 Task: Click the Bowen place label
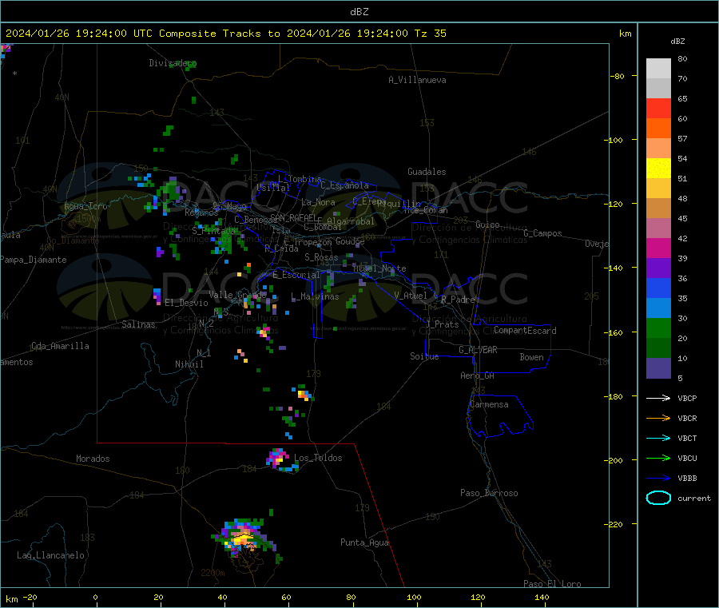pyautogui.click(x=531, y=357)
